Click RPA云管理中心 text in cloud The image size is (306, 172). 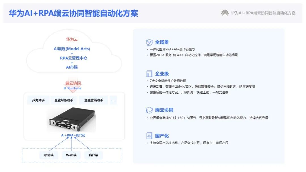[74, 58]
